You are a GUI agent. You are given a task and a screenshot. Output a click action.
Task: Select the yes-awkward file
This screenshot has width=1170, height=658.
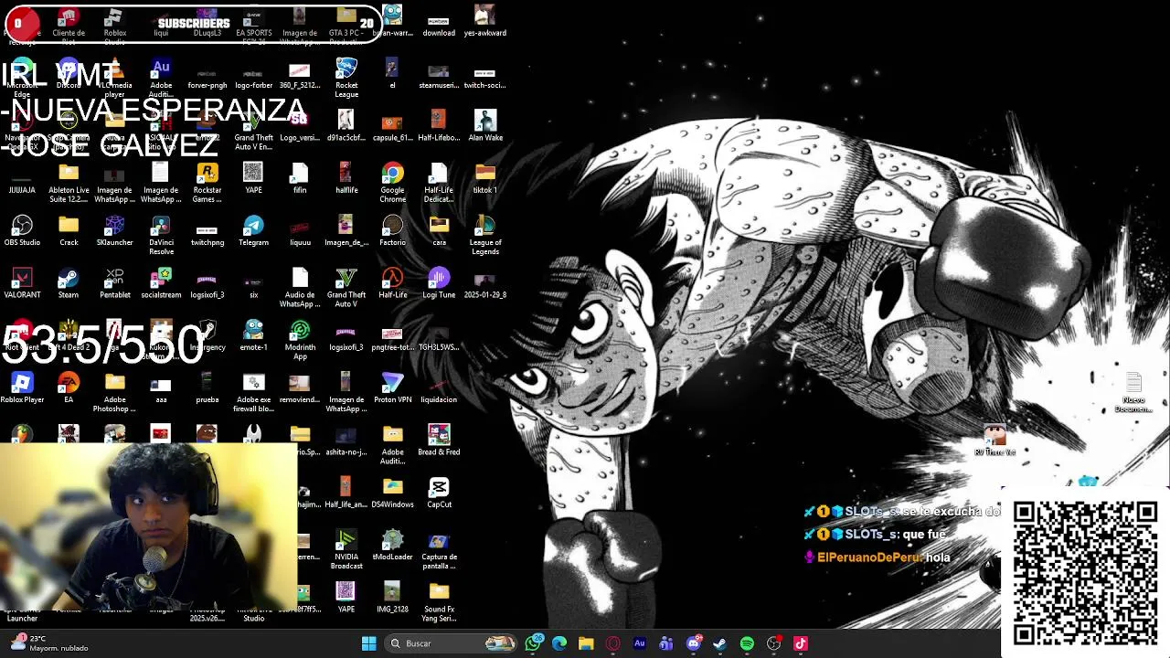(x=485, y=22)
